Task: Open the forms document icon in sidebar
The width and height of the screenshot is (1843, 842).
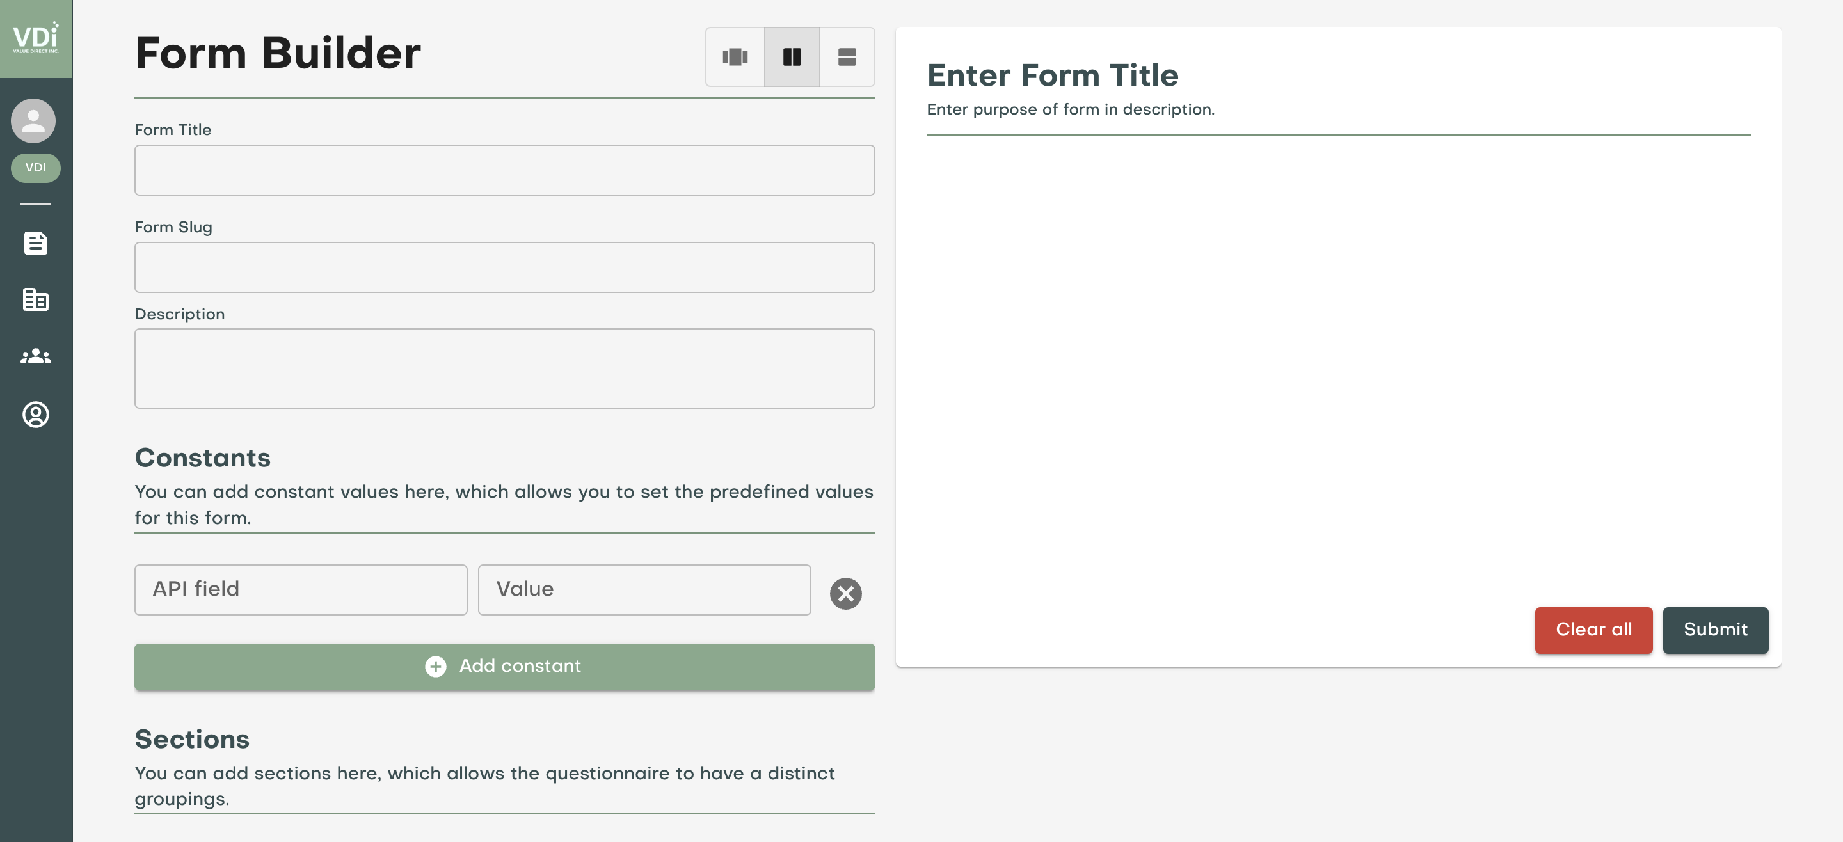Action: (x=36, y=243)
